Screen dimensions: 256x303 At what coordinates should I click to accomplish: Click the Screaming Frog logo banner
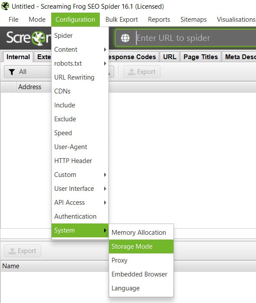click(29, 38)
